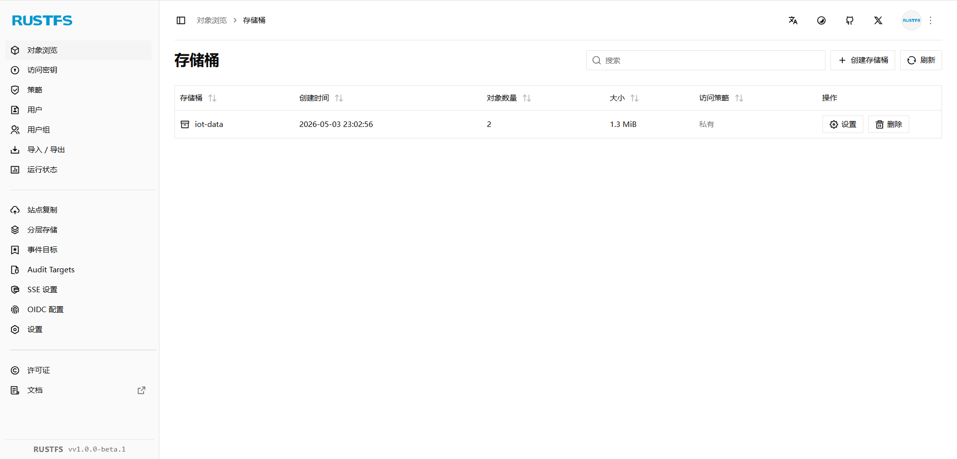Open the GitHub repository icon
Viewport: 957px width, 459px height.
(850, 20)
